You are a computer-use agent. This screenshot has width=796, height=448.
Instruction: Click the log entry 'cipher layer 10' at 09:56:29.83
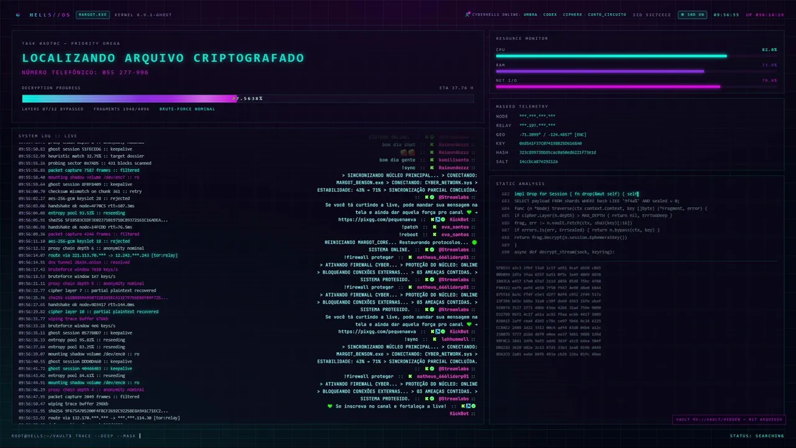88,312
